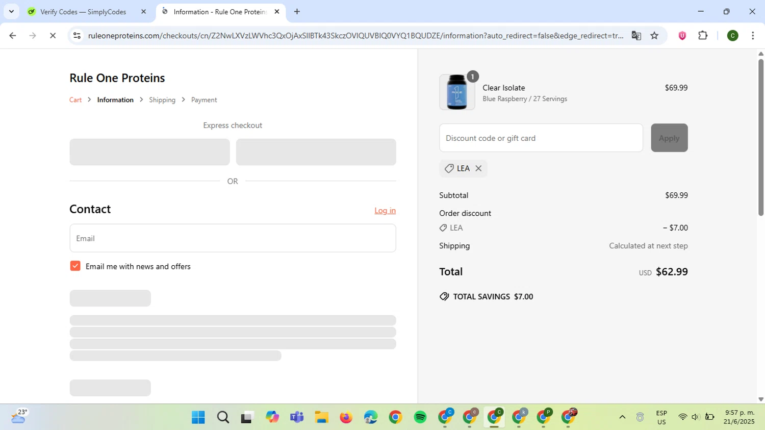Open Microsoft Teams from taskbar
The height and width of the screenshot is (430, 765).
[297, 417]
